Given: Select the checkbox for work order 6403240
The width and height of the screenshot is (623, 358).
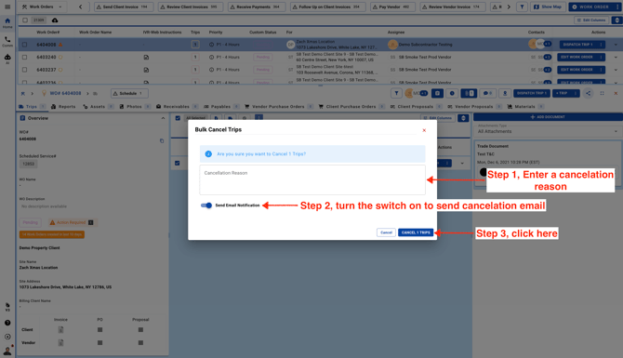Looking at the screenshot, I should (x=24, y=58).
